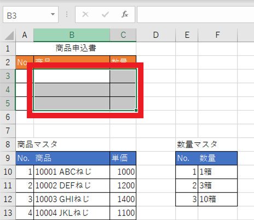This screenshot has width=254, height=220.
Task: Click the Cancel entry X icon
Action: (85, 14)
